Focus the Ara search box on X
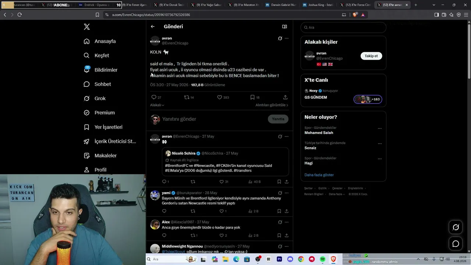The image size is (471, 265). [x=343, y=28]
